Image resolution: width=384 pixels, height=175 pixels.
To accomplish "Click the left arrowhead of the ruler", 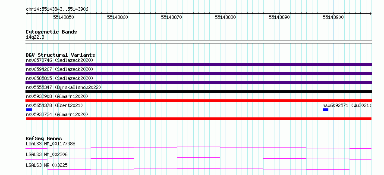I will tap(27, 14).
